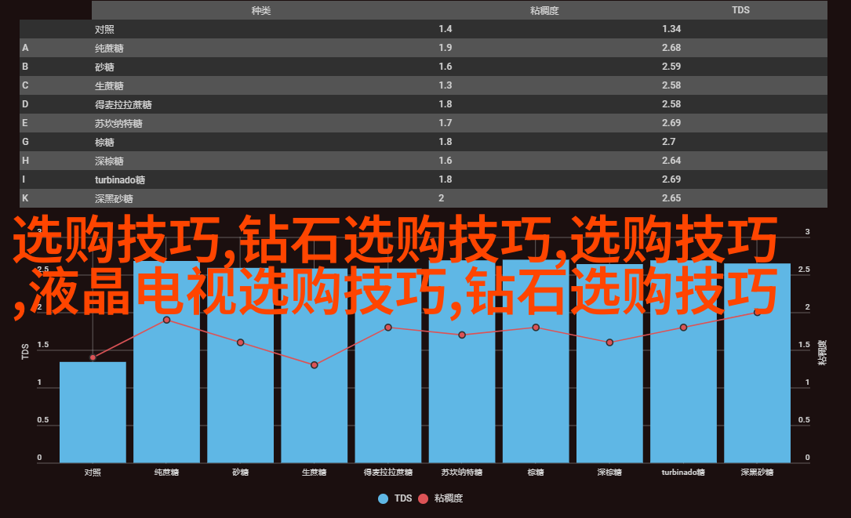
Task: Click row letter G in the table
Action: click(25, 142)
